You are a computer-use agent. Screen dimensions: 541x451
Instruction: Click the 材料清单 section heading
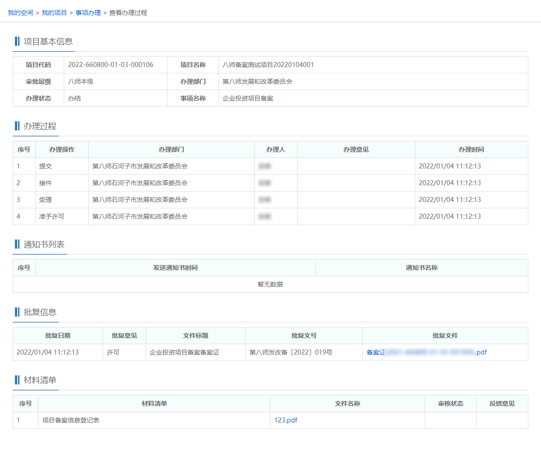[x=40, y=380]
